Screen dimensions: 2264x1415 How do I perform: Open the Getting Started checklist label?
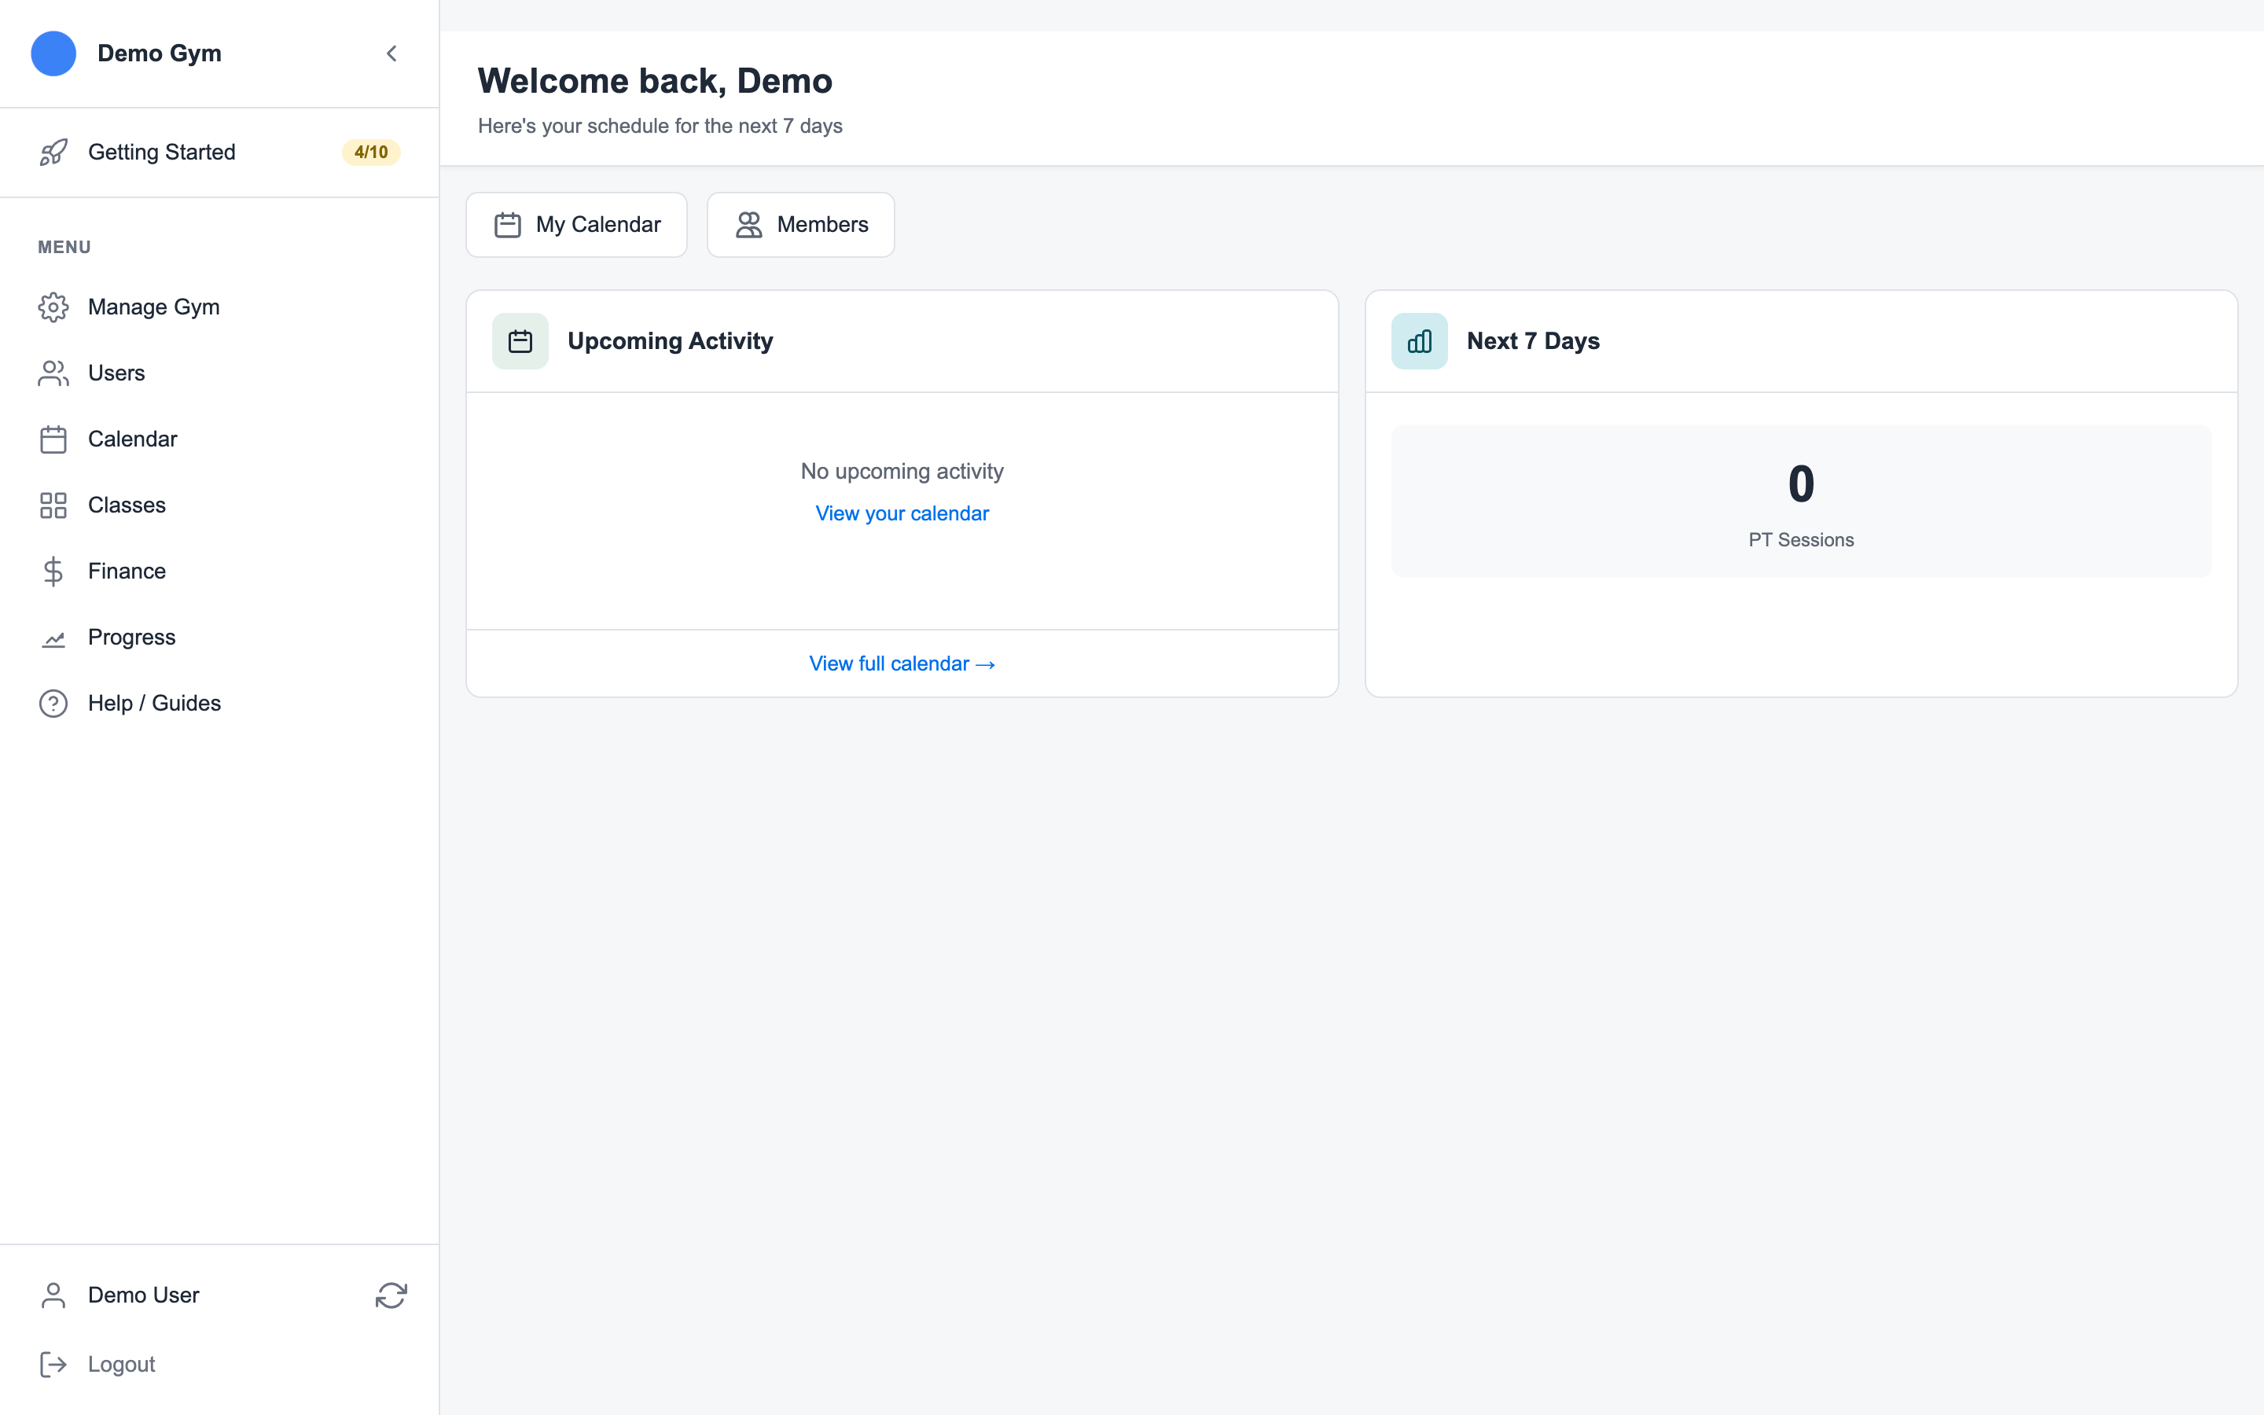point(162,152)
